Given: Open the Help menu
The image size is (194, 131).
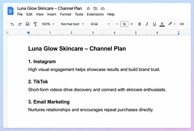Looking at the screenshot, I should click(x=111, y=14).
